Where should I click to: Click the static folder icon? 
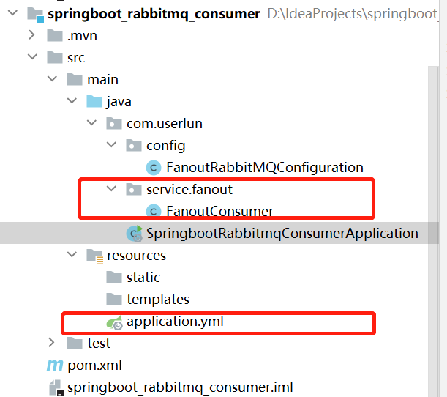pos(114,277)
